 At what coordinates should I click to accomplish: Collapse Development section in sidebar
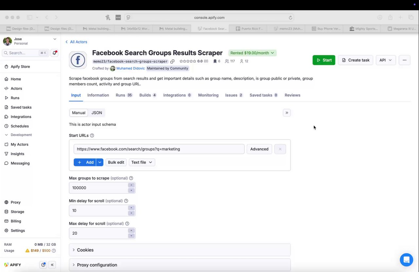[18, 135]
